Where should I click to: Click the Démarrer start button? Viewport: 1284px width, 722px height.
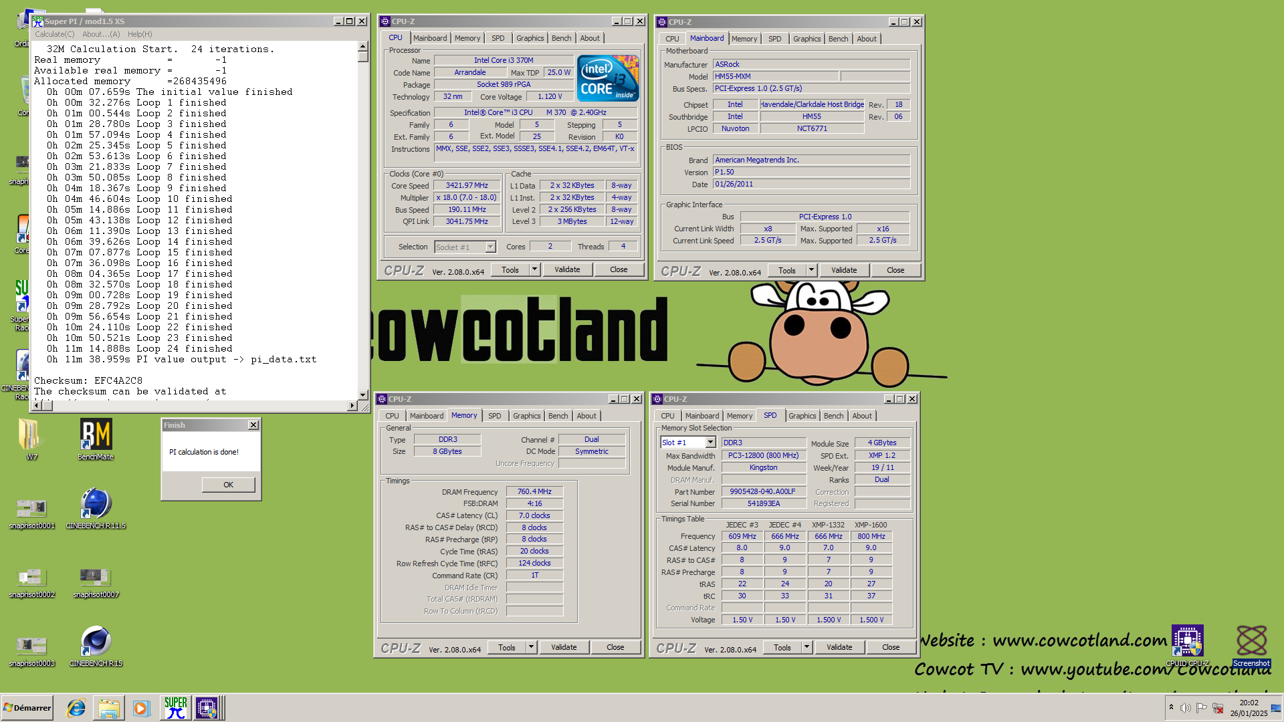(27, 708)
